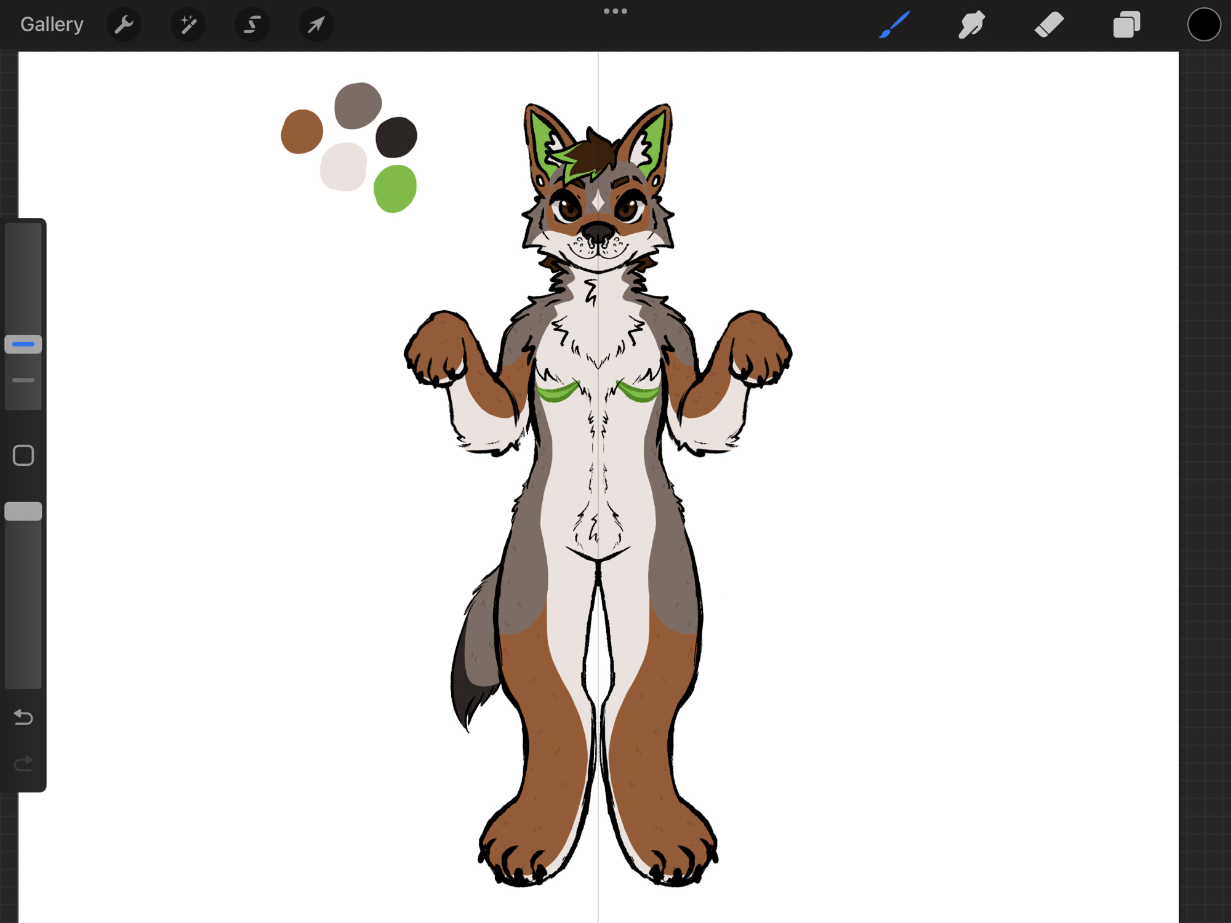Return to the Gallery
Image resolution: width=1231 pixels, height=923 pixels.
[x=52, y=25]
